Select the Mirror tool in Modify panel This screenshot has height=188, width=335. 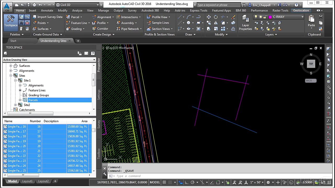click(216, 23)
